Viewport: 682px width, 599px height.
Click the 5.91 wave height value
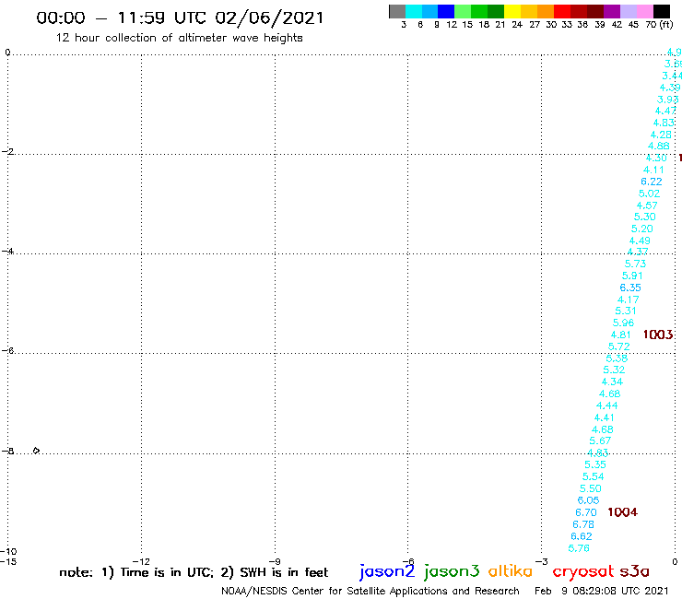(x=632, y=276)
